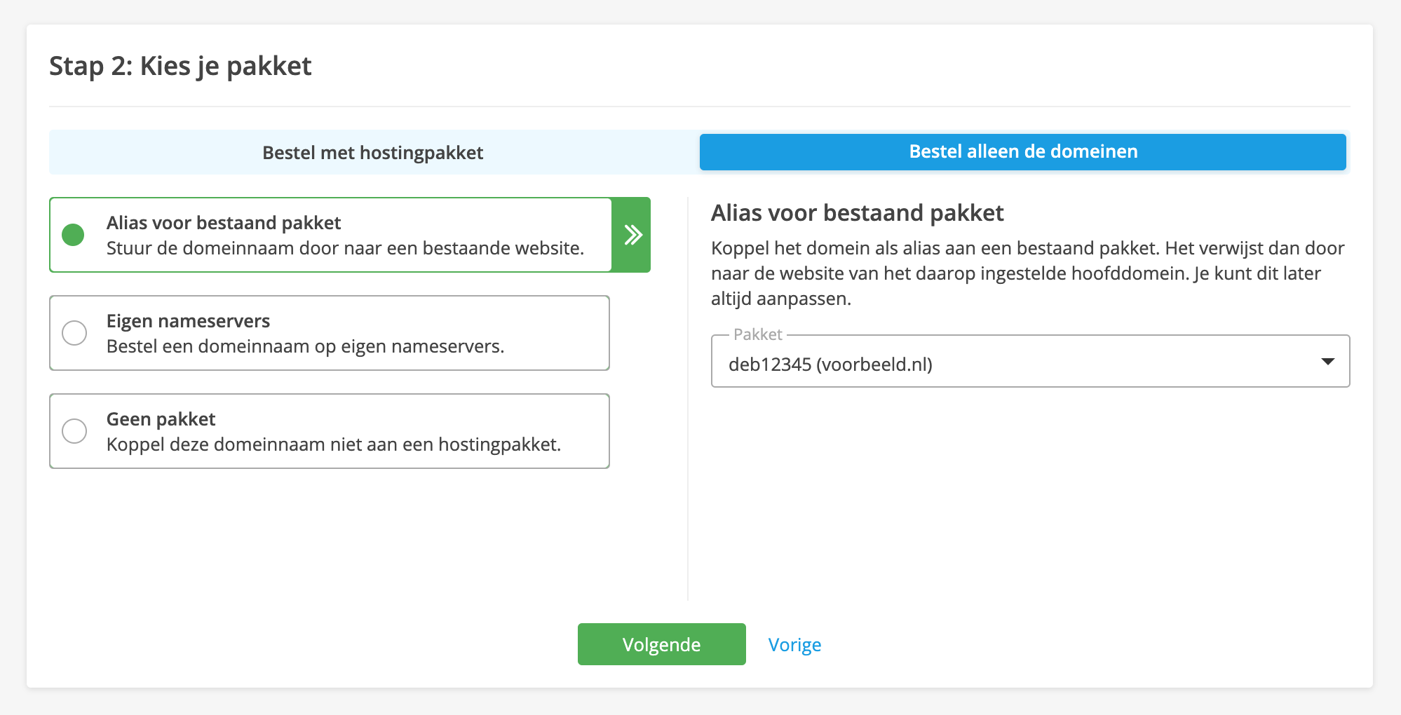This screenshot has width=1401, height=715.
Task: Click the right panel 'Alias voor bestaand pakket' heading
Action: click(x=857, y=212)
